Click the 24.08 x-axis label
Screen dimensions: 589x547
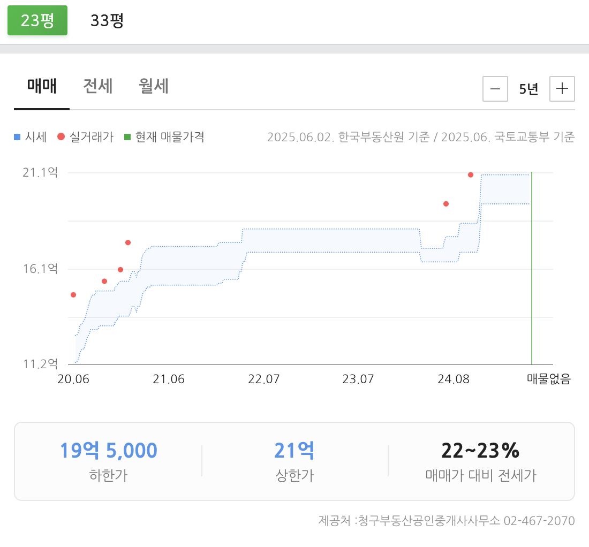click(454, 379)
